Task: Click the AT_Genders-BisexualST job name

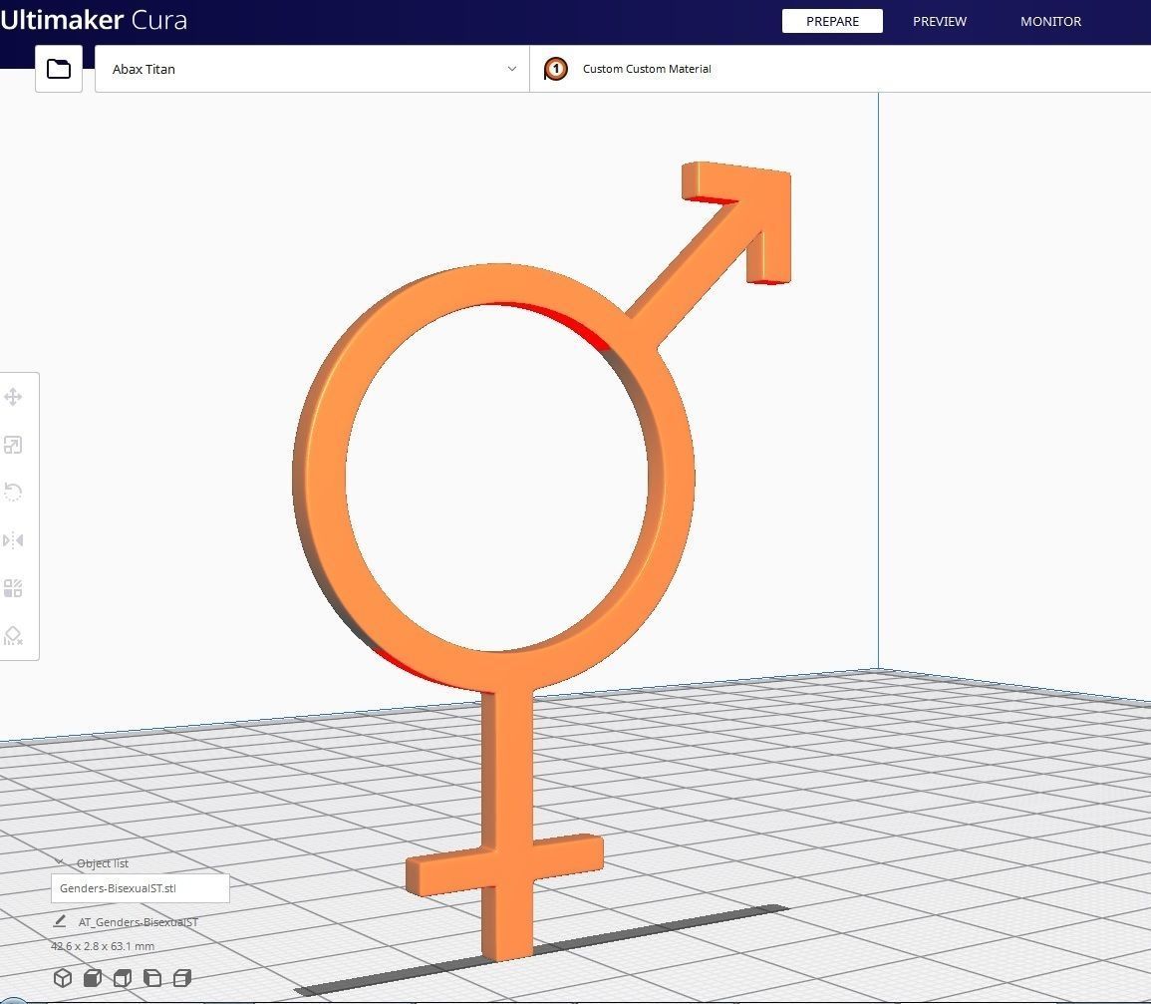Action: click(138, 921)
